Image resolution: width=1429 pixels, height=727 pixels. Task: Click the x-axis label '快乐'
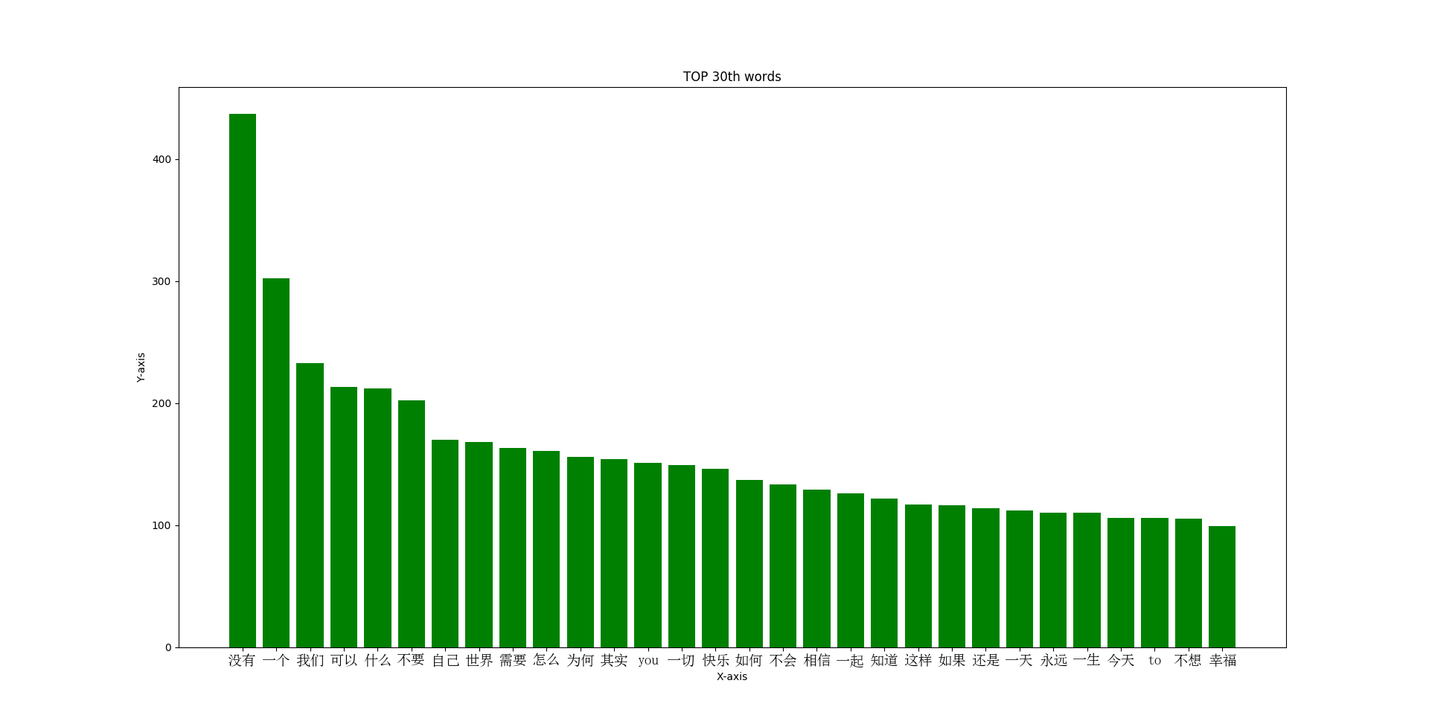point(715,660)
